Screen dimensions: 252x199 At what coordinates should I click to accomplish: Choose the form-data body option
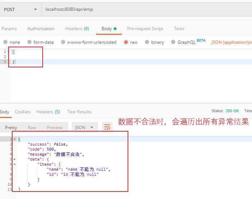tap(41, 42)
